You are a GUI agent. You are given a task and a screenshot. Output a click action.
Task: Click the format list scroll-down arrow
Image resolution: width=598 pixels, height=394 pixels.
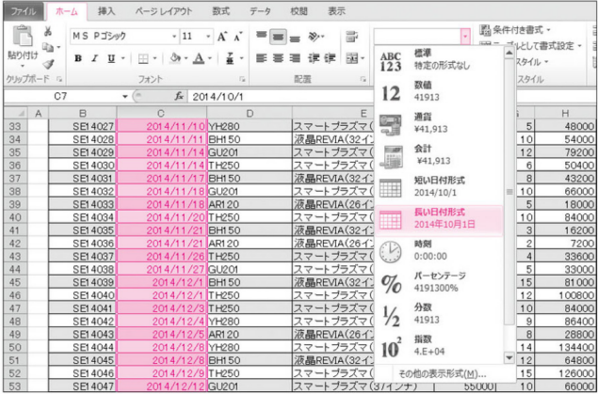509,357
